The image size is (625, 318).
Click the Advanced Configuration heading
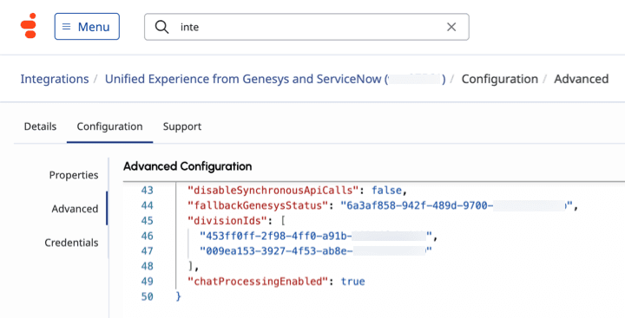(x=187, y=166)
